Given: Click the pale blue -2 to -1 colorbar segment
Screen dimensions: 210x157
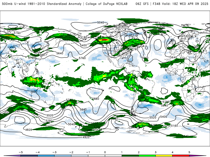Looking at the screenshot, I should [x=80, y=156].
